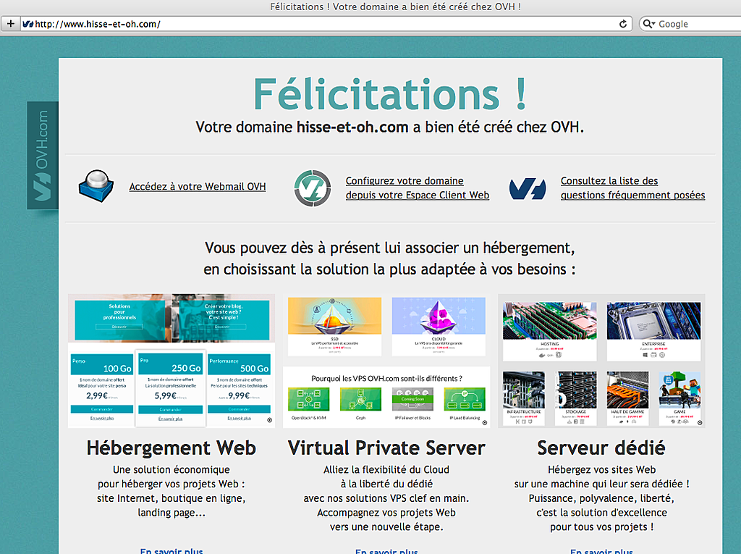Click the INFRASTRUCTURE server image

[x=524, y=390]
